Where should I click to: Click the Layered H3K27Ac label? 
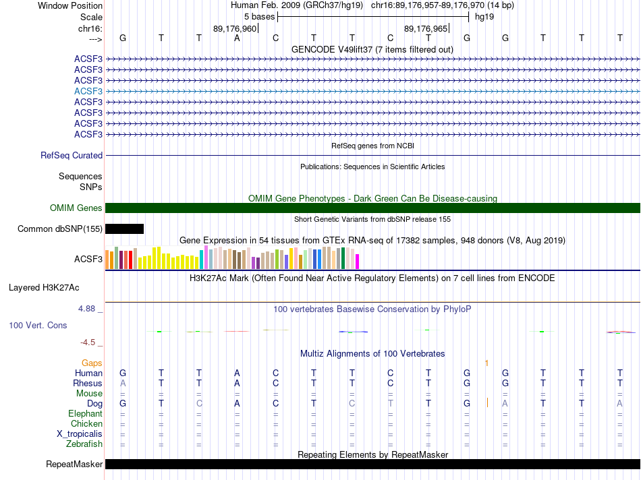(x=44, y=288)
